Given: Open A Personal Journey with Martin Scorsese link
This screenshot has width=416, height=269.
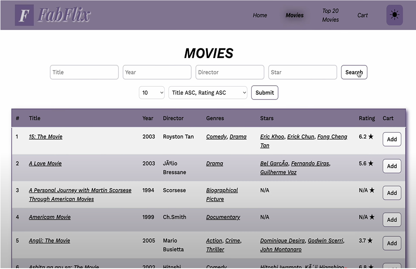Looking at the screenshot, I should (x=80, y=195).
